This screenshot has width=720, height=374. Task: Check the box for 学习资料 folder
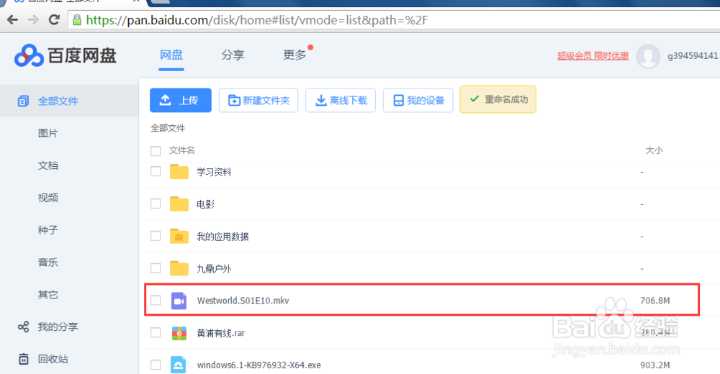(156, 171)
